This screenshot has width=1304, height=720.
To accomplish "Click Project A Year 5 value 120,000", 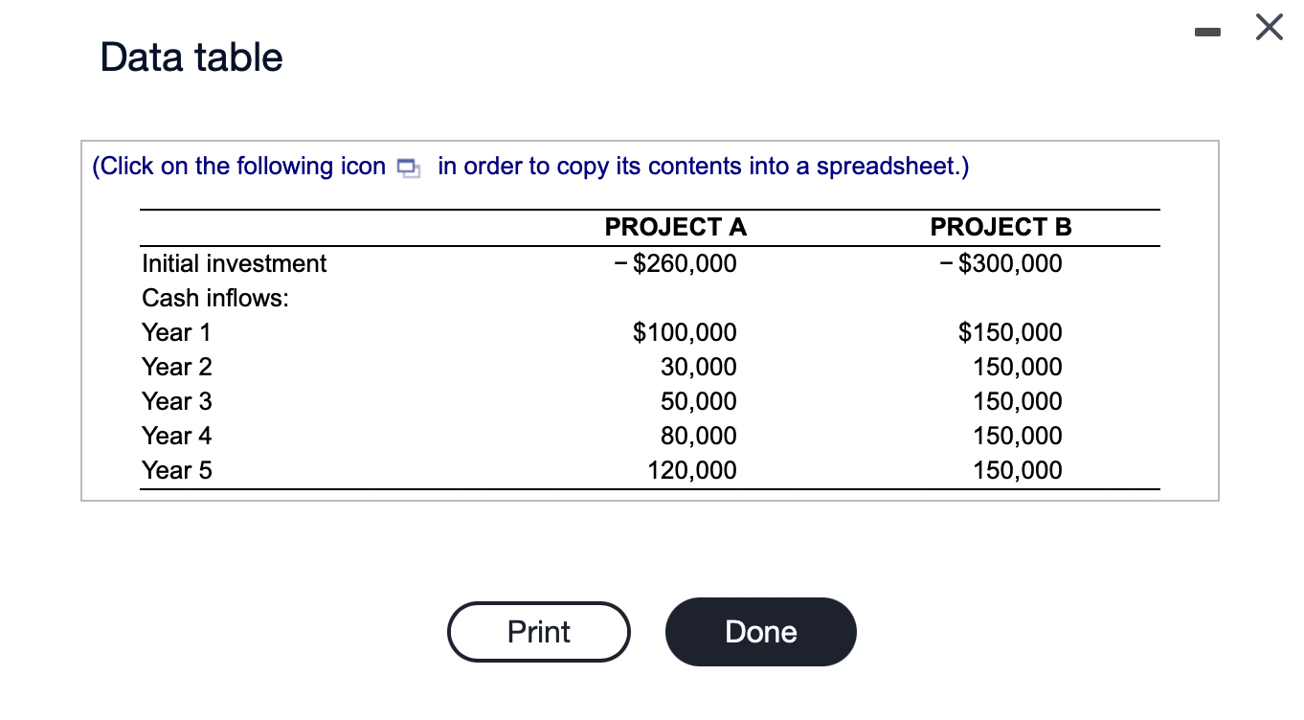I will [693, 470].
